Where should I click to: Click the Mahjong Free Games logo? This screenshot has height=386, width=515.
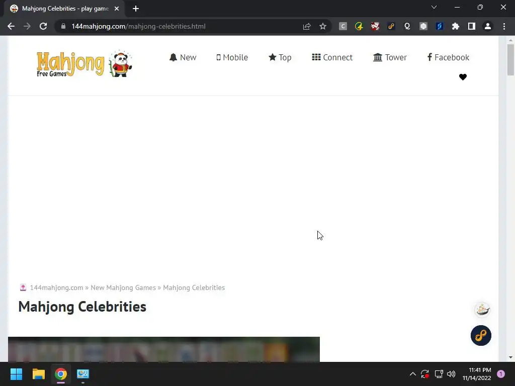click(x=84, y=64)
